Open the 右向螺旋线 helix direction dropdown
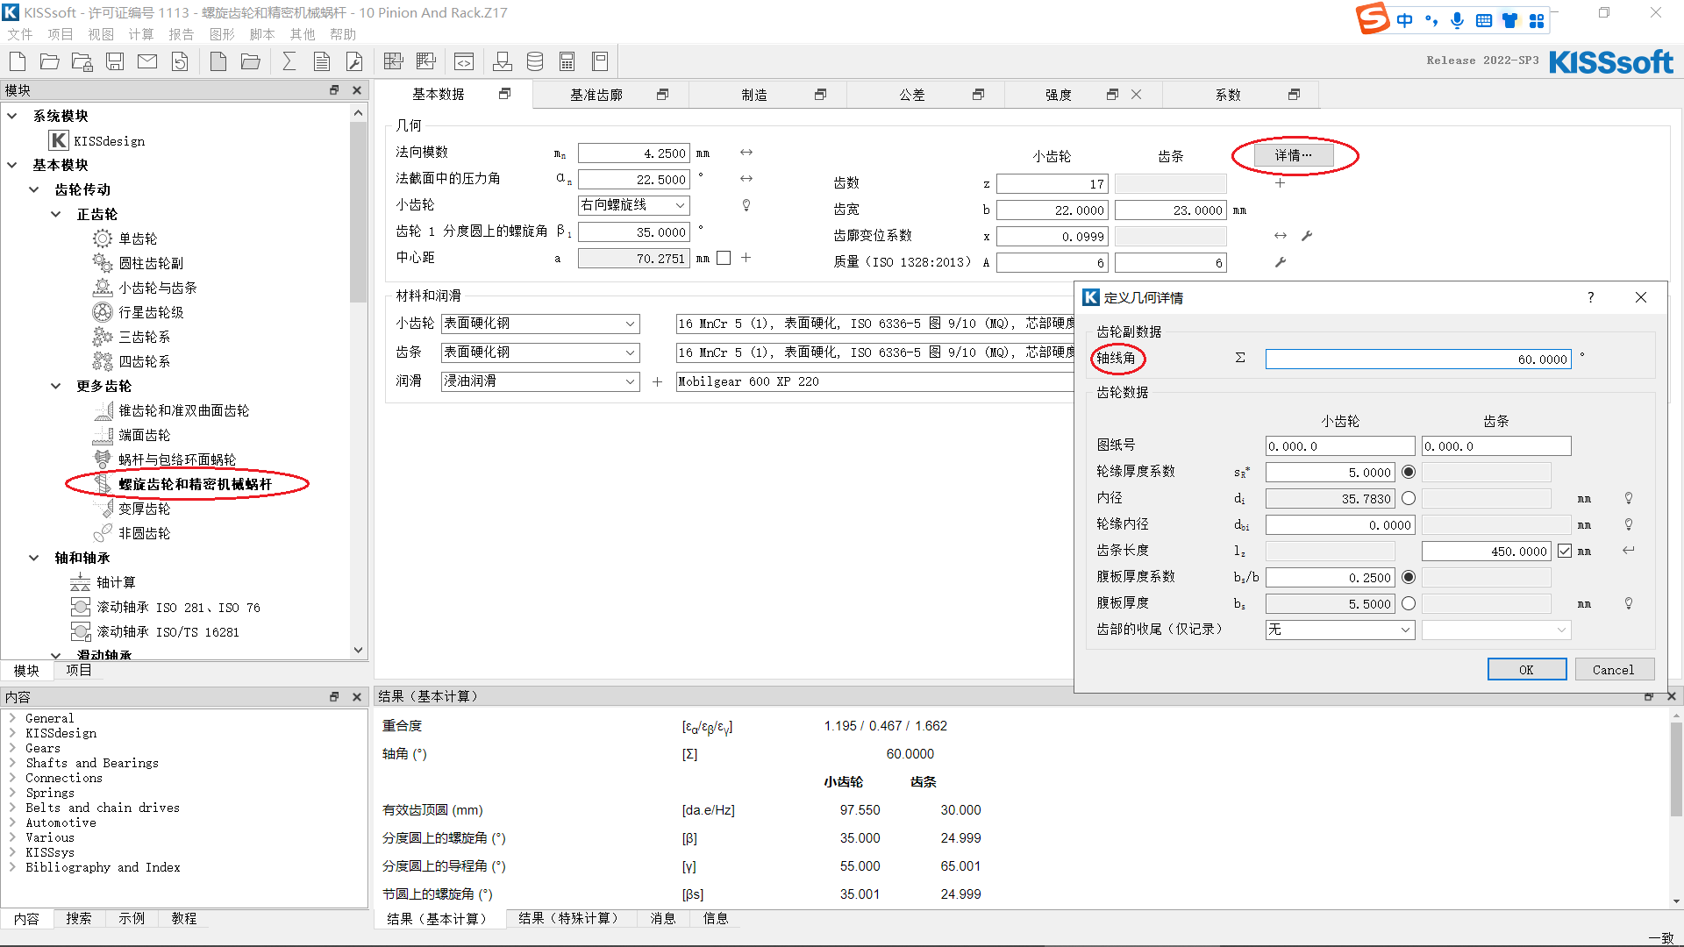The height and width of the screenshot is (947, 1684). coord(634,205)
